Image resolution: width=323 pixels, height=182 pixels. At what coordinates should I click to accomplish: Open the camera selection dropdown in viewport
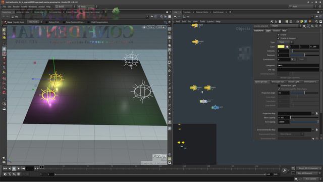(x=161, y=27)
